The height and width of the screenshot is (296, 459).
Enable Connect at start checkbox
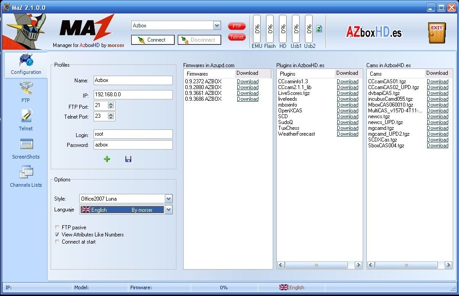point(57,241)
